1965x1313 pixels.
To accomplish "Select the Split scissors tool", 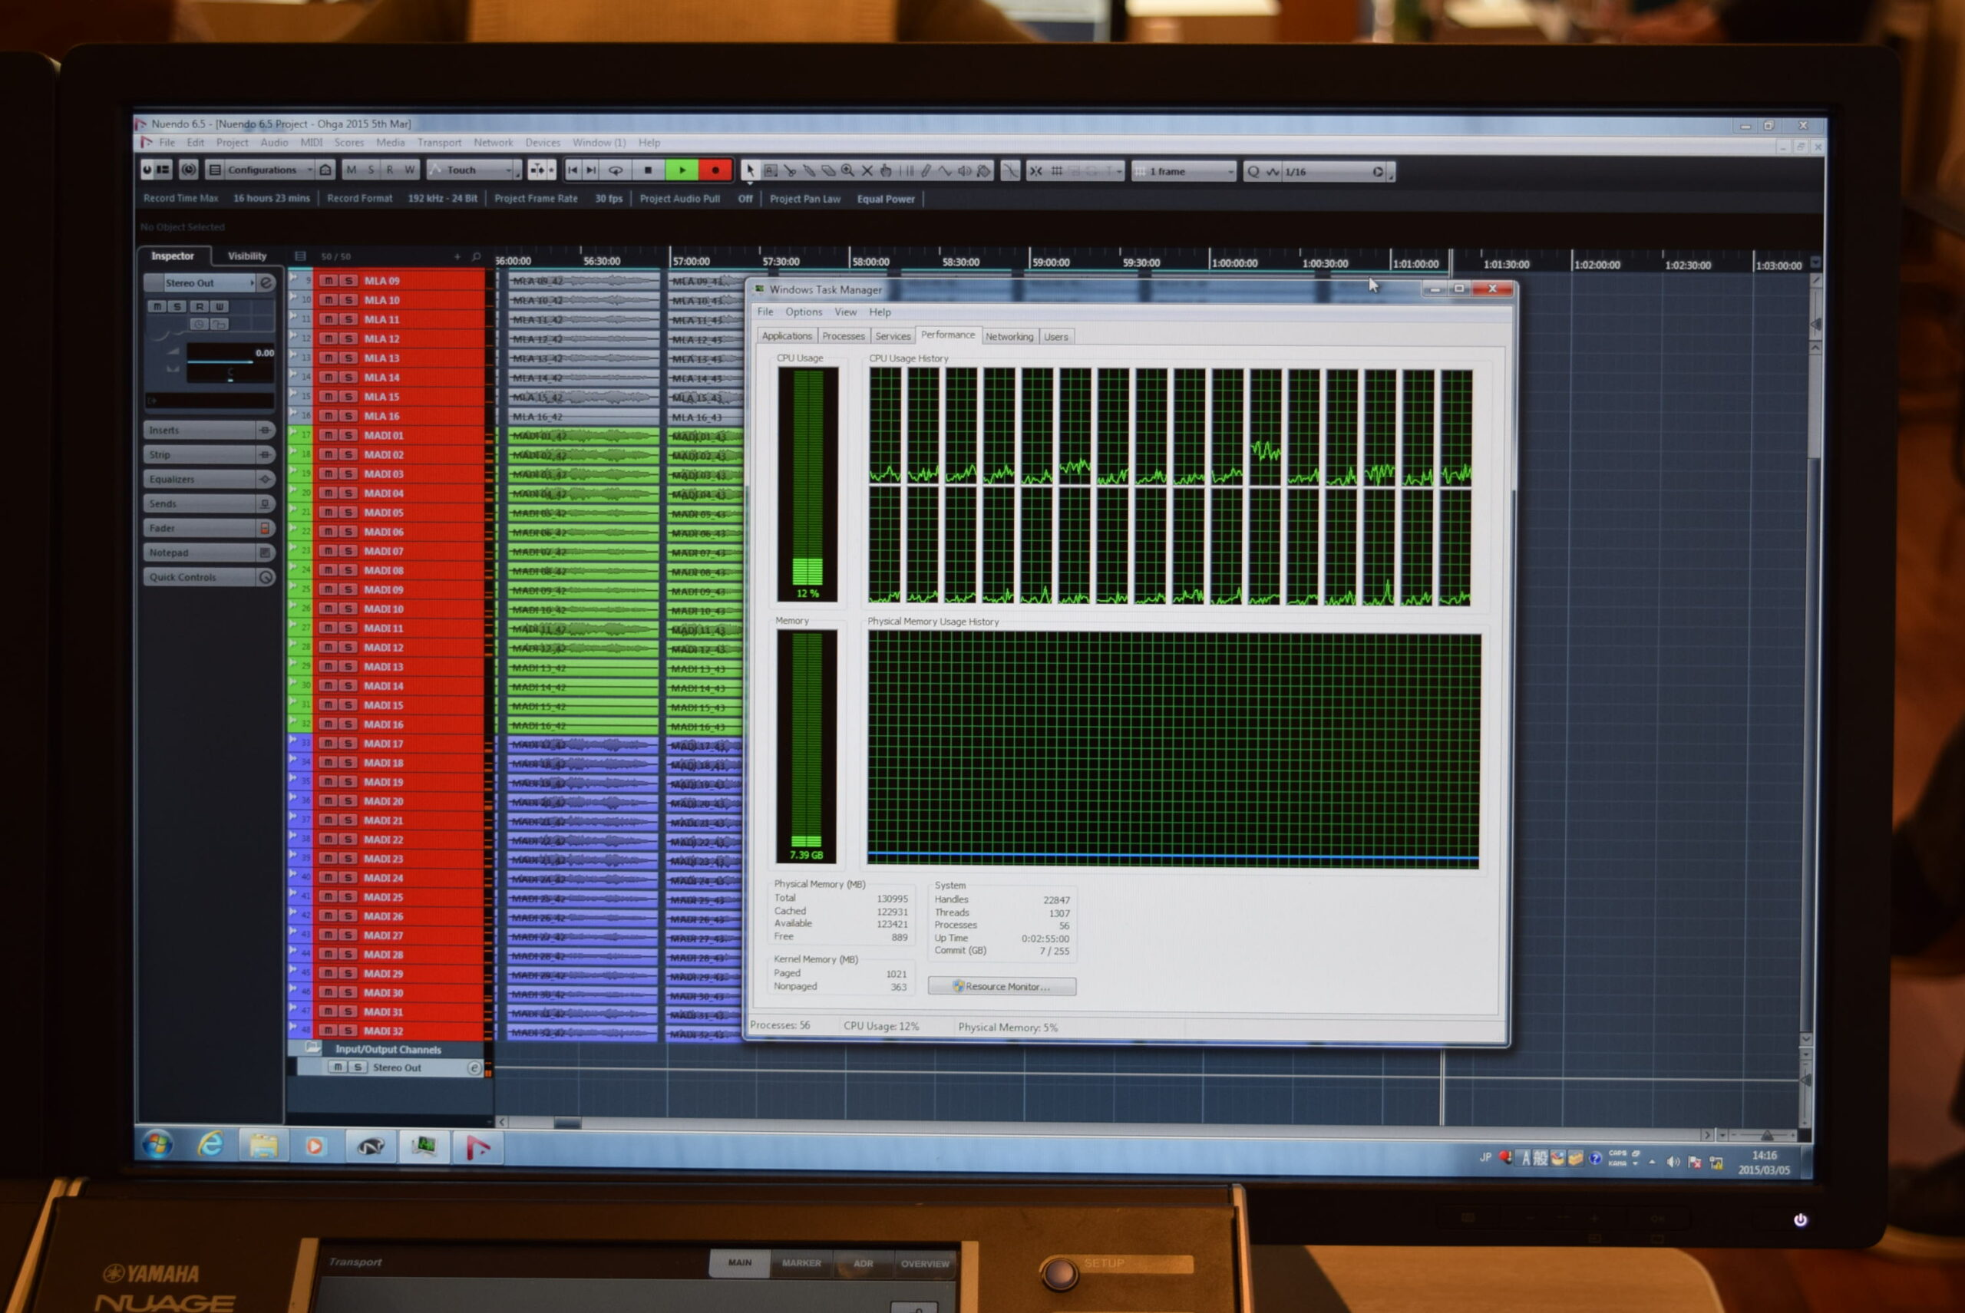I will (x=790, y=171).
